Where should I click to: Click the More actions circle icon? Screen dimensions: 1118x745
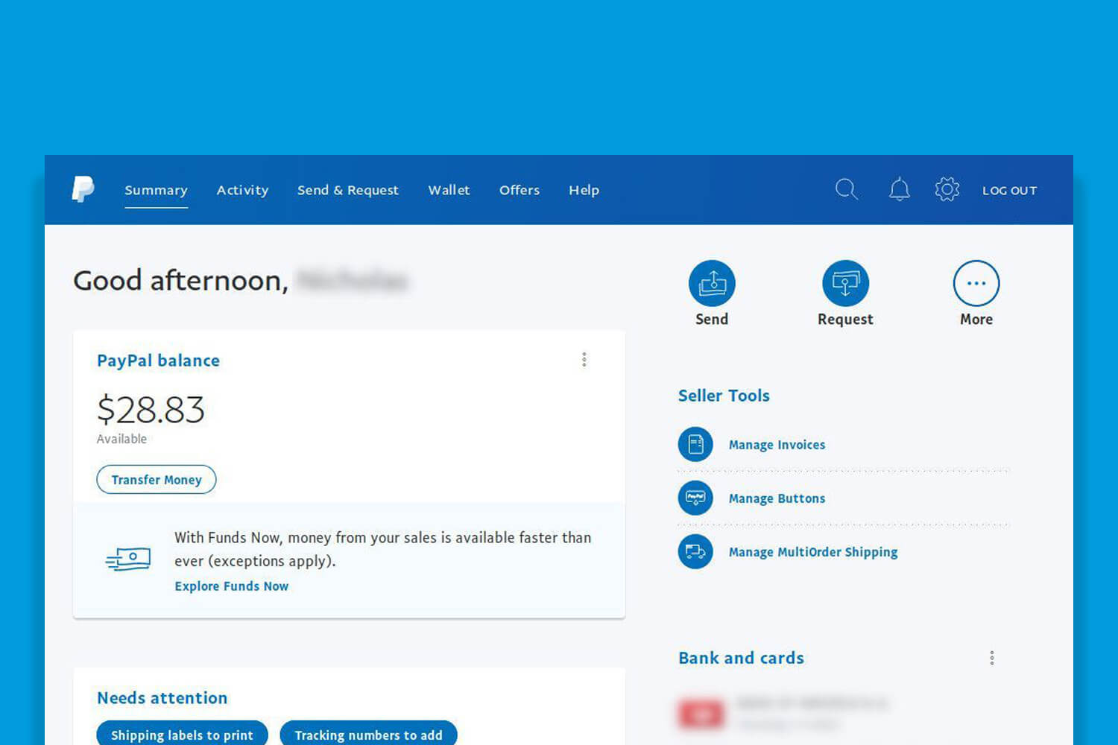pos(976,283)
